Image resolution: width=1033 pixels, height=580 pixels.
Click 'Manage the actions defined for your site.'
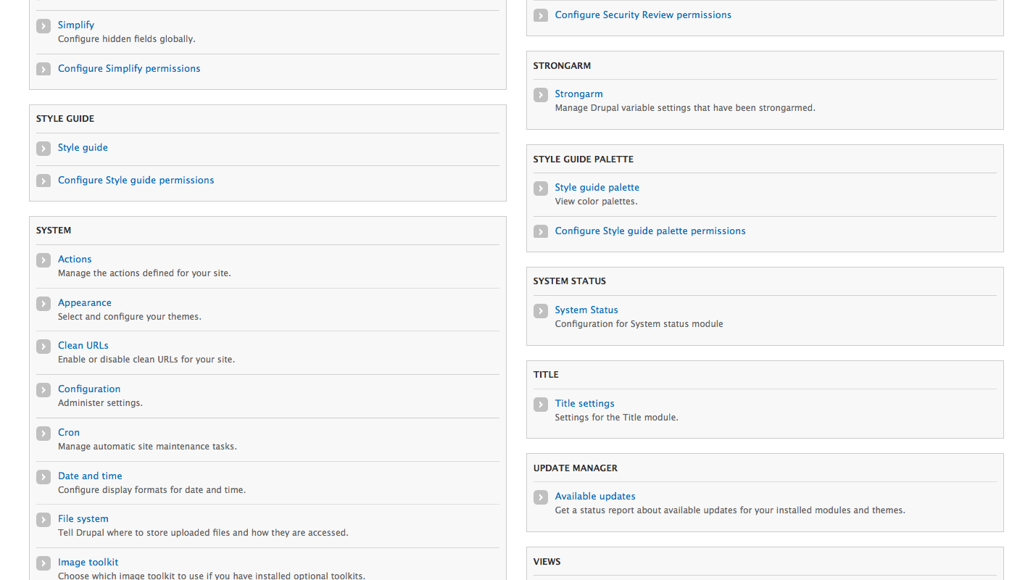click(x=144, y=273)
